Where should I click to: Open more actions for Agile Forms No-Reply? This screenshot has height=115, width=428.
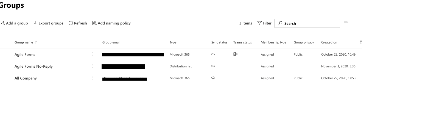(92, 66)
